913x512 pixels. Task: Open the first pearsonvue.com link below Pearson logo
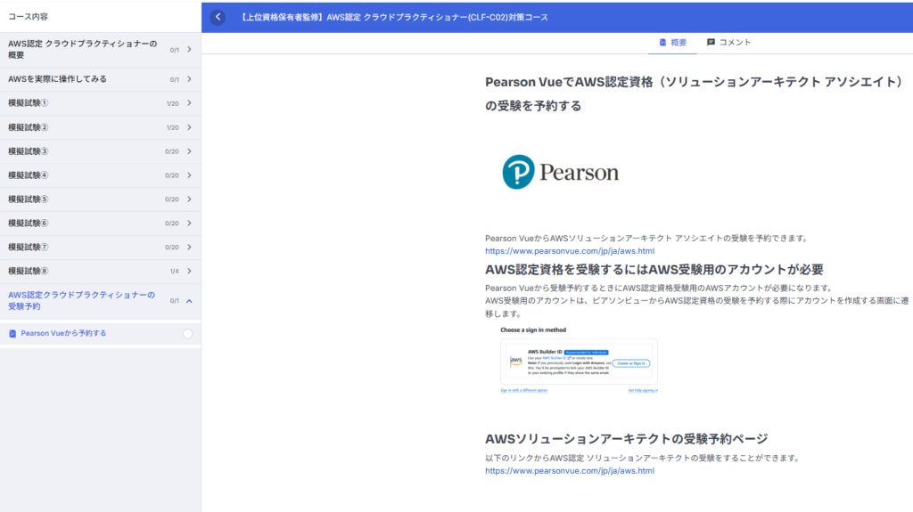(x=569, y=251)
